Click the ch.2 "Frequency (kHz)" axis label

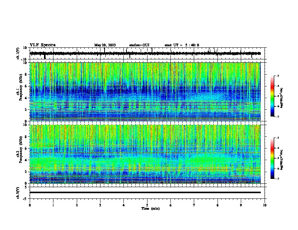[21, 149]
